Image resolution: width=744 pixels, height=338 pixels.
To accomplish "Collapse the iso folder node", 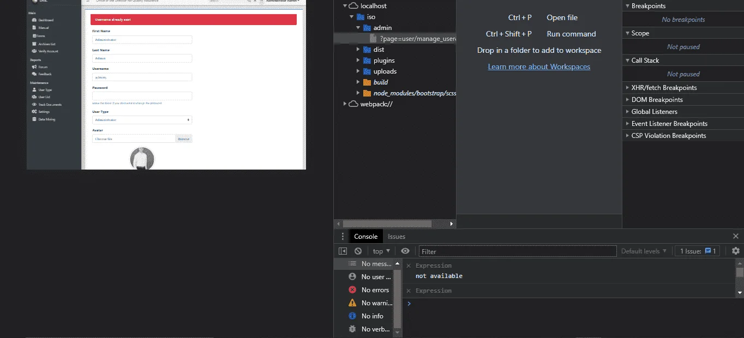I will (352, 17).
